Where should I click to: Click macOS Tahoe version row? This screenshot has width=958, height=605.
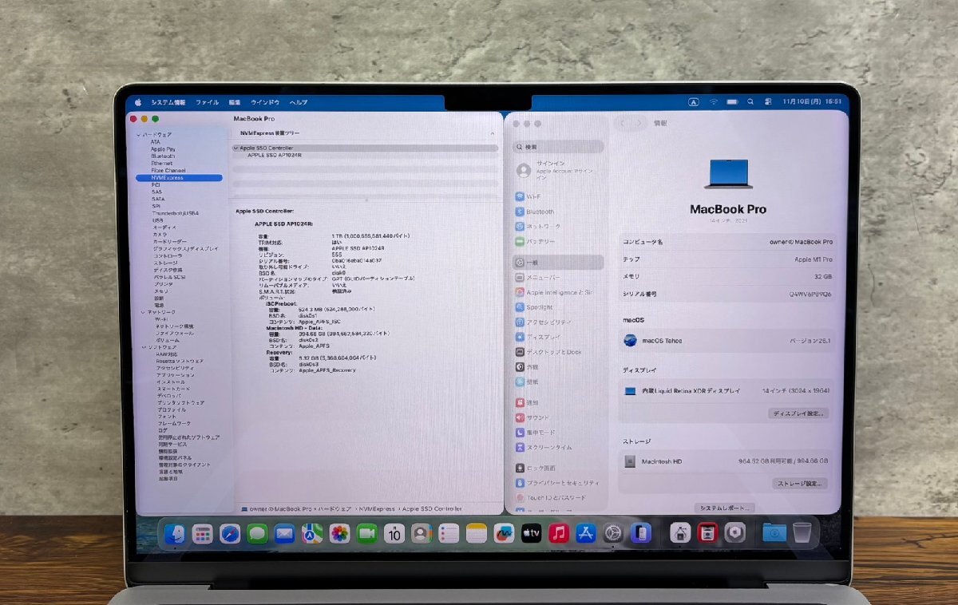pyautogui.click(x=728, y=341)
